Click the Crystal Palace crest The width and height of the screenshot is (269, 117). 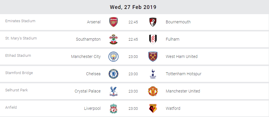point(113,91)
